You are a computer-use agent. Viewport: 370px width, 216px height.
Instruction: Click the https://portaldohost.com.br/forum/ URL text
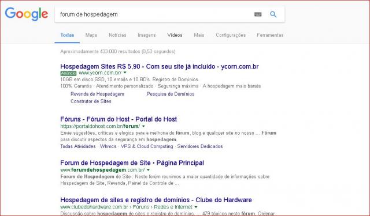100,126
